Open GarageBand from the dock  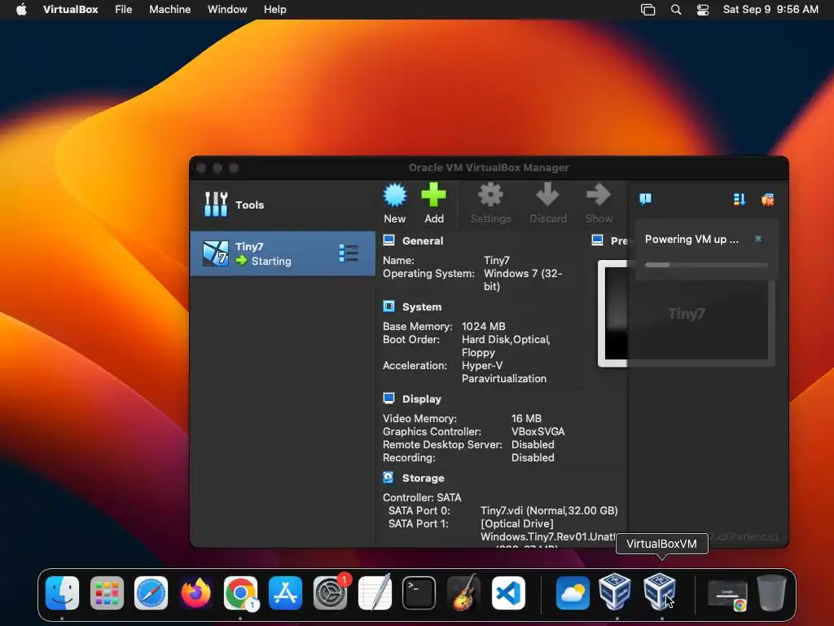click(x=463, y=593)
